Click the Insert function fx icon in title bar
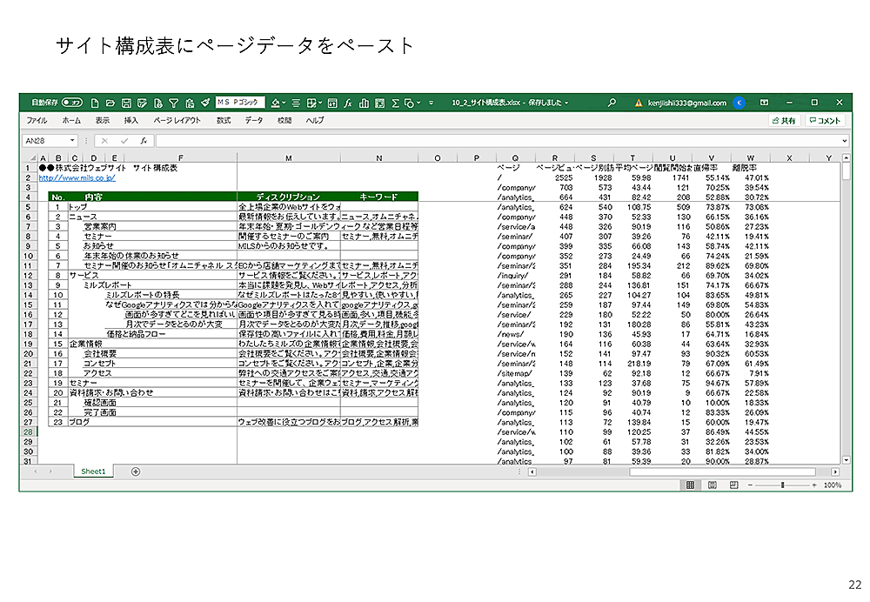This screenshot has height=602, width=870. pos(347,103)
